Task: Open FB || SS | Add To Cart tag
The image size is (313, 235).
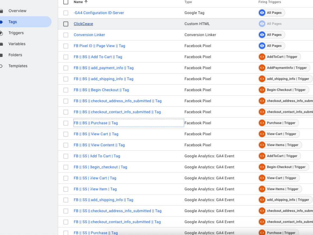Action: [97, 156]
